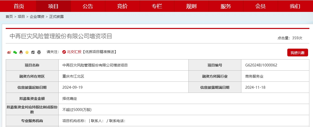Open the 我们 navigation tab
This screenshot has height=127, width=313.
[x=295, y=6]
